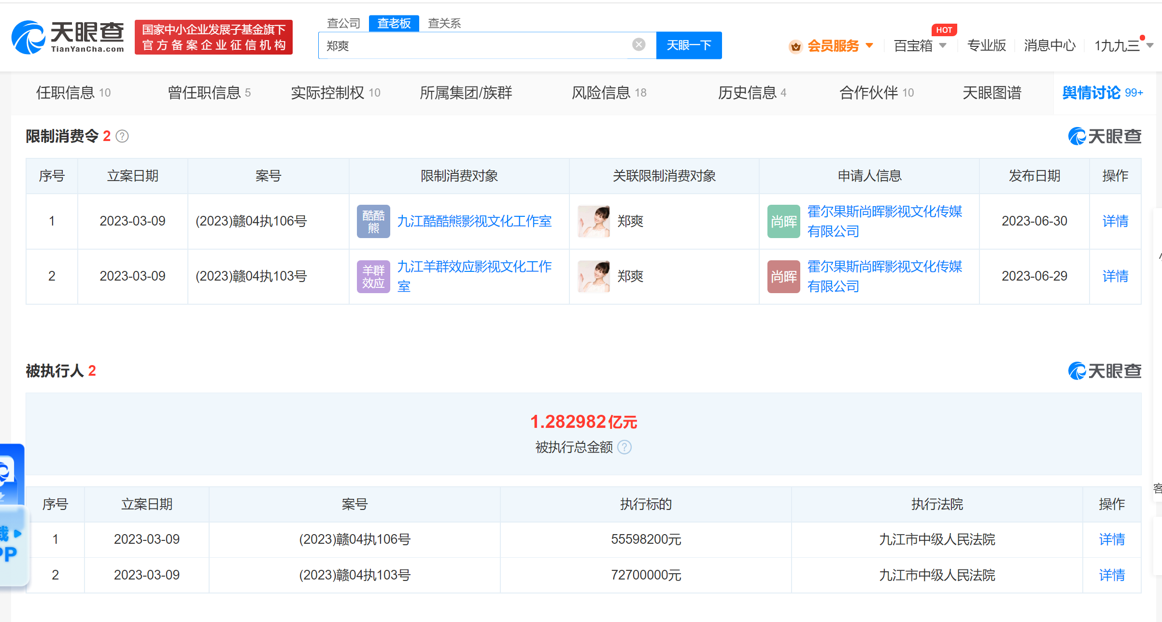This screenshot has width=1162, height=622.
Task: Click the question mark beside 被执行总金额
Action: coord(624,447)
